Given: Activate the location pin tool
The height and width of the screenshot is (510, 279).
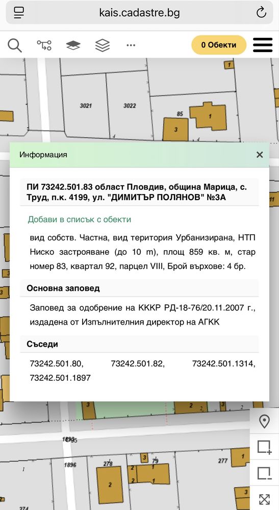Looking at the screenshot, I should 264,422.
